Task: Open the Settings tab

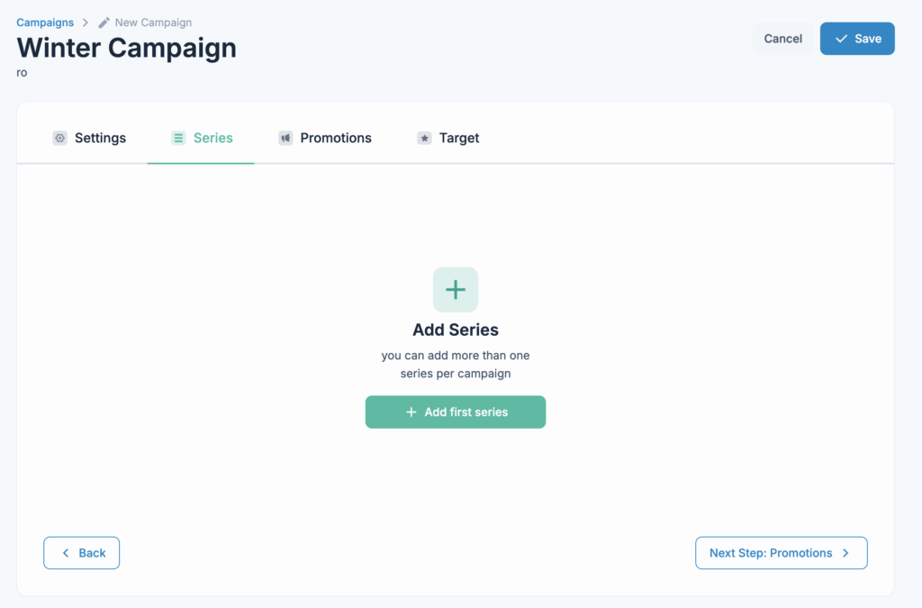Action: click(x=100, y=138)
